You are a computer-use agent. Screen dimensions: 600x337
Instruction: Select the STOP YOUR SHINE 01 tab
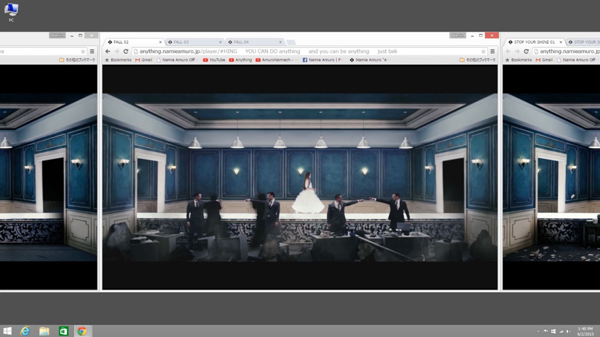(x=534, y=42)
